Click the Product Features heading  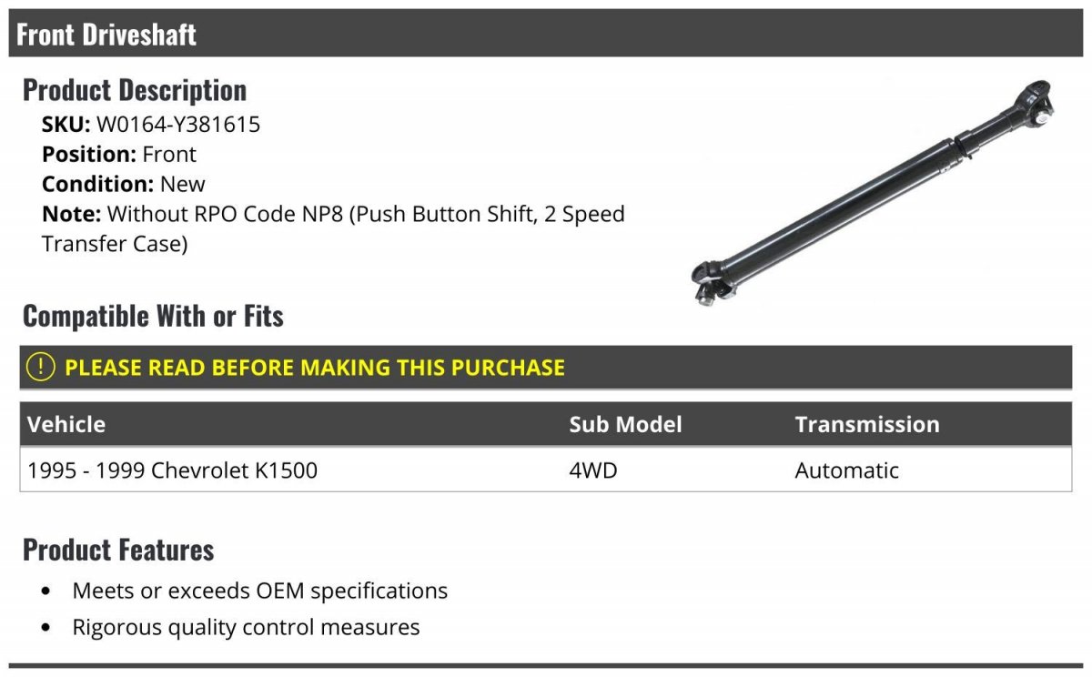click(118, 550)
